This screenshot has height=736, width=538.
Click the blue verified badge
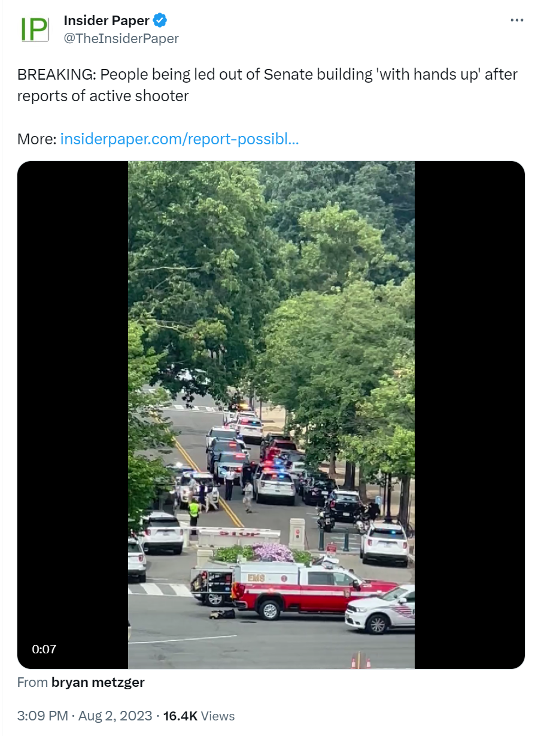point(160,20)
